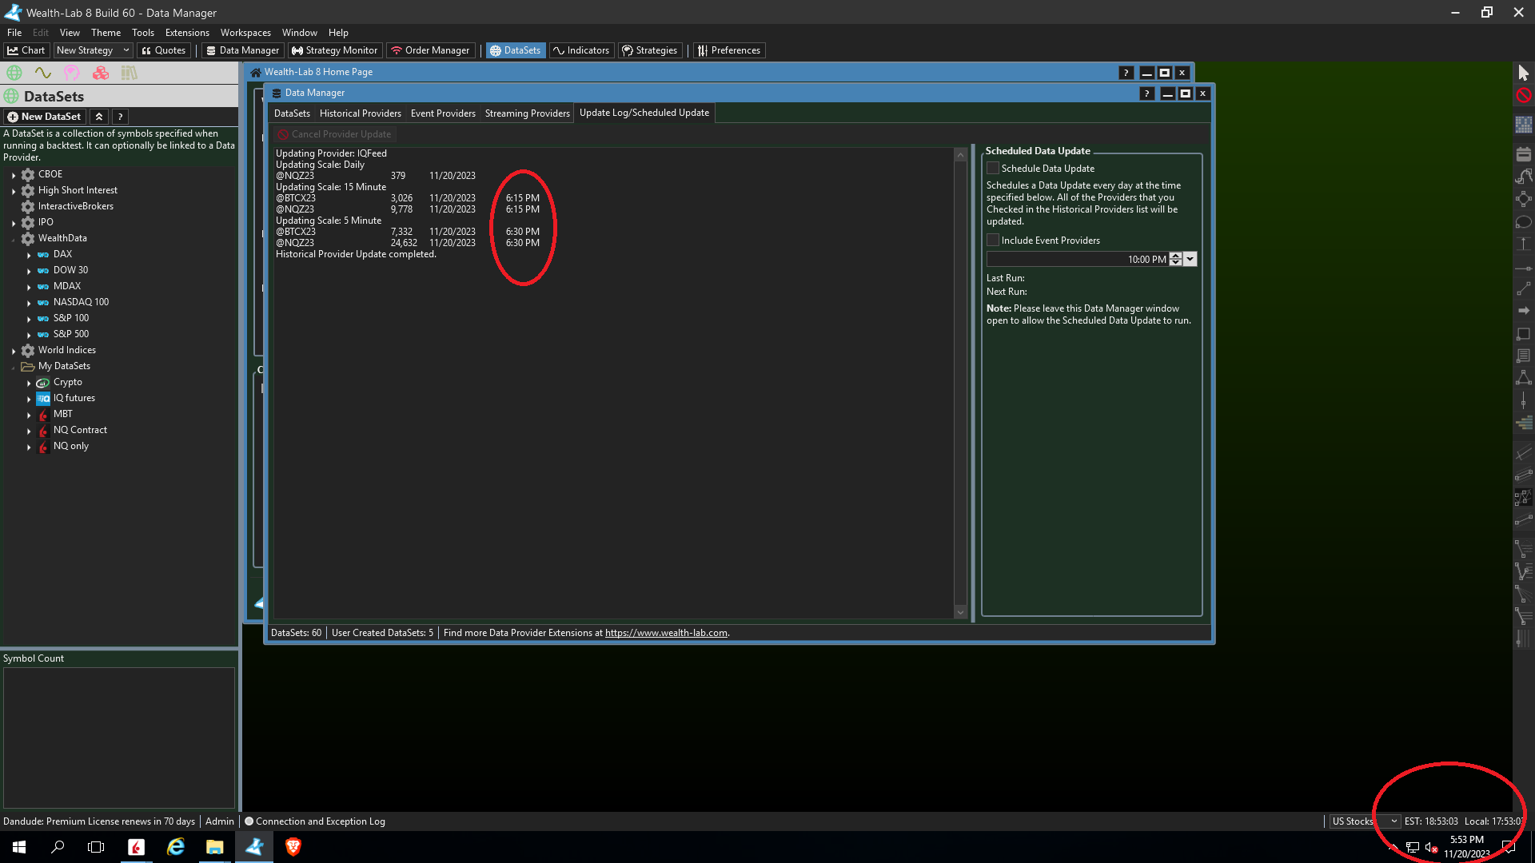
Task: Switch to the Streaming Providers tab
Action: [x=528, y=113]
